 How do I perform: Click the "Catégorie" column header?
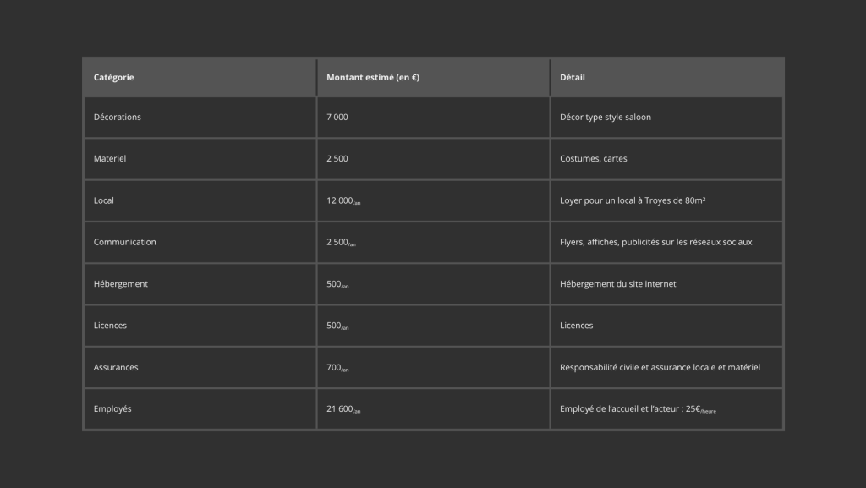(x=113, y=77)
